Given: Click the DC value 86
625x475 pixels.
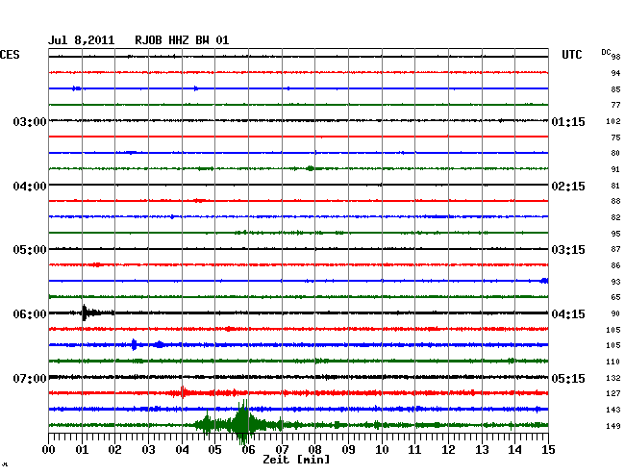Looking at the screenshot, I should pos(615,265).
